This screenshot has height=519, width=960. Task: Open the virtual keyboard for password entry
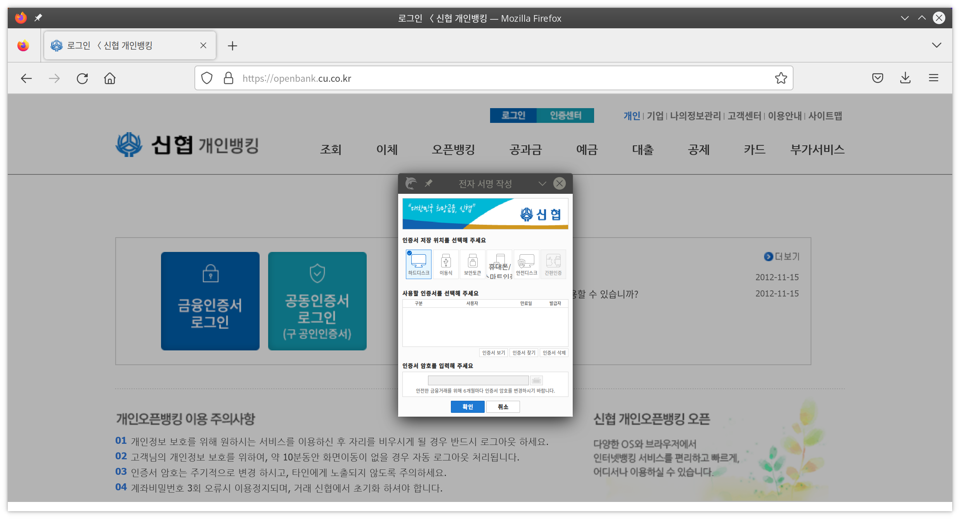click(x=536, y=380)
